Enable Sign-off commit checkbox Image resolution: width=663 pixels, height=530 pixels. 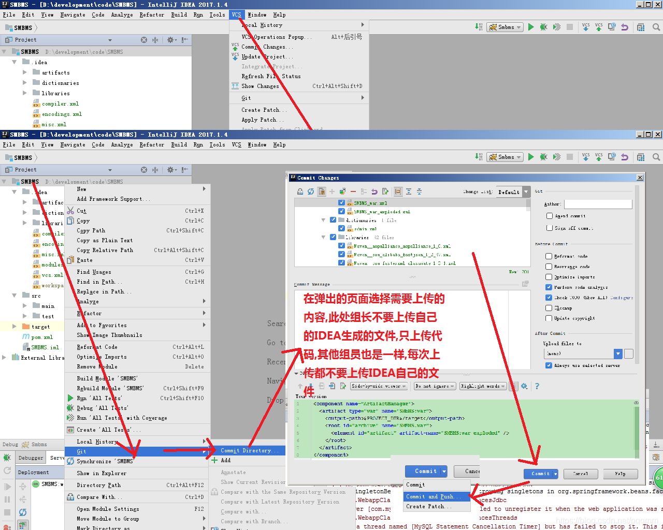pyautogui.click(x=550, y=228)
